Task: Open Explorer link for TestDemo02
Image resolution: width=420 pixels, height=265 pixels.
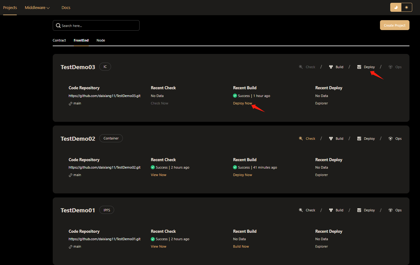Action: [321, 175]
